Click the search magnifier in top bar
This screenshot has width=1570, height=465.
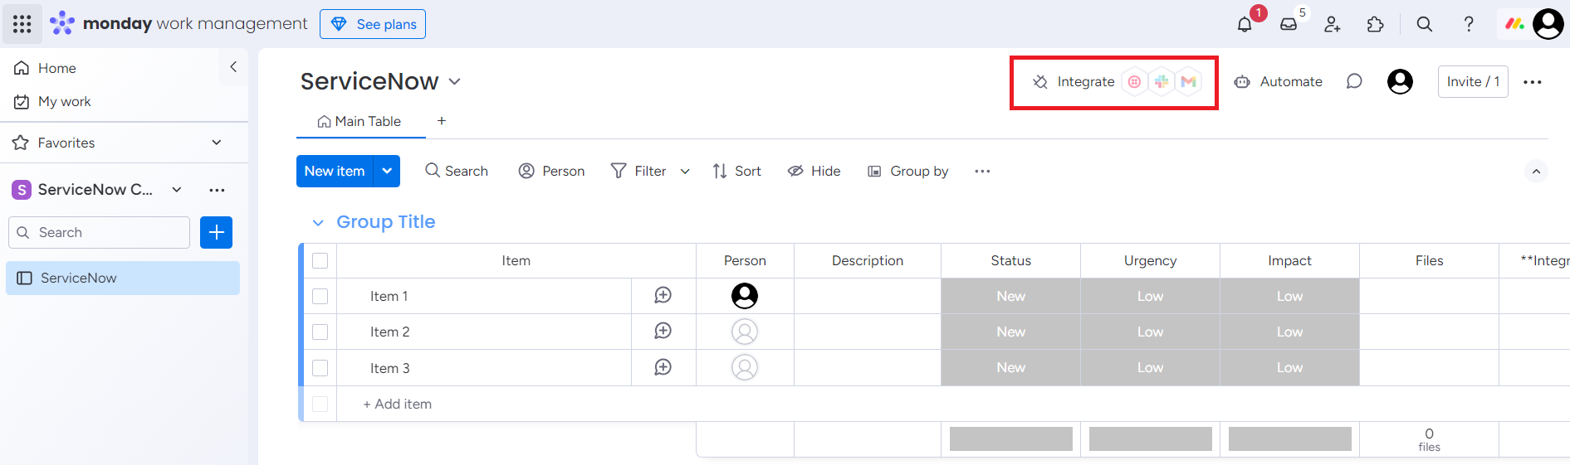1425,24
